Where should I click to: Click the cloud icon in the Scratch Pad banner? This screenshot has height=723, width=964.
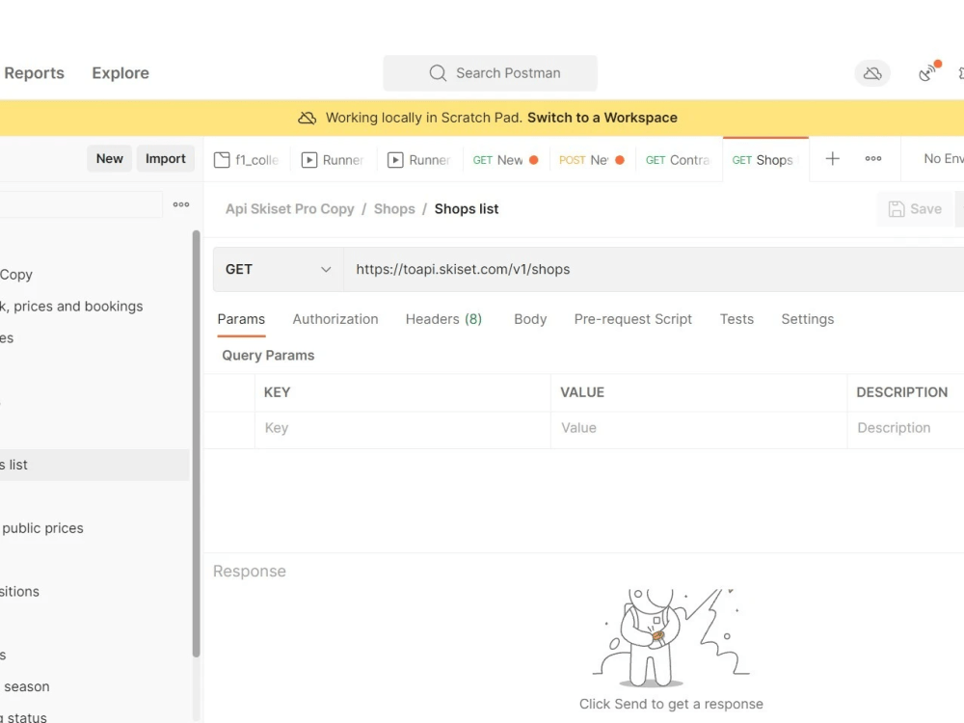[308, 117]
